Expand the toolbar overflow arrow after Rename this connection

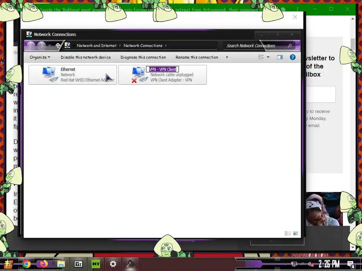[227, 57]
